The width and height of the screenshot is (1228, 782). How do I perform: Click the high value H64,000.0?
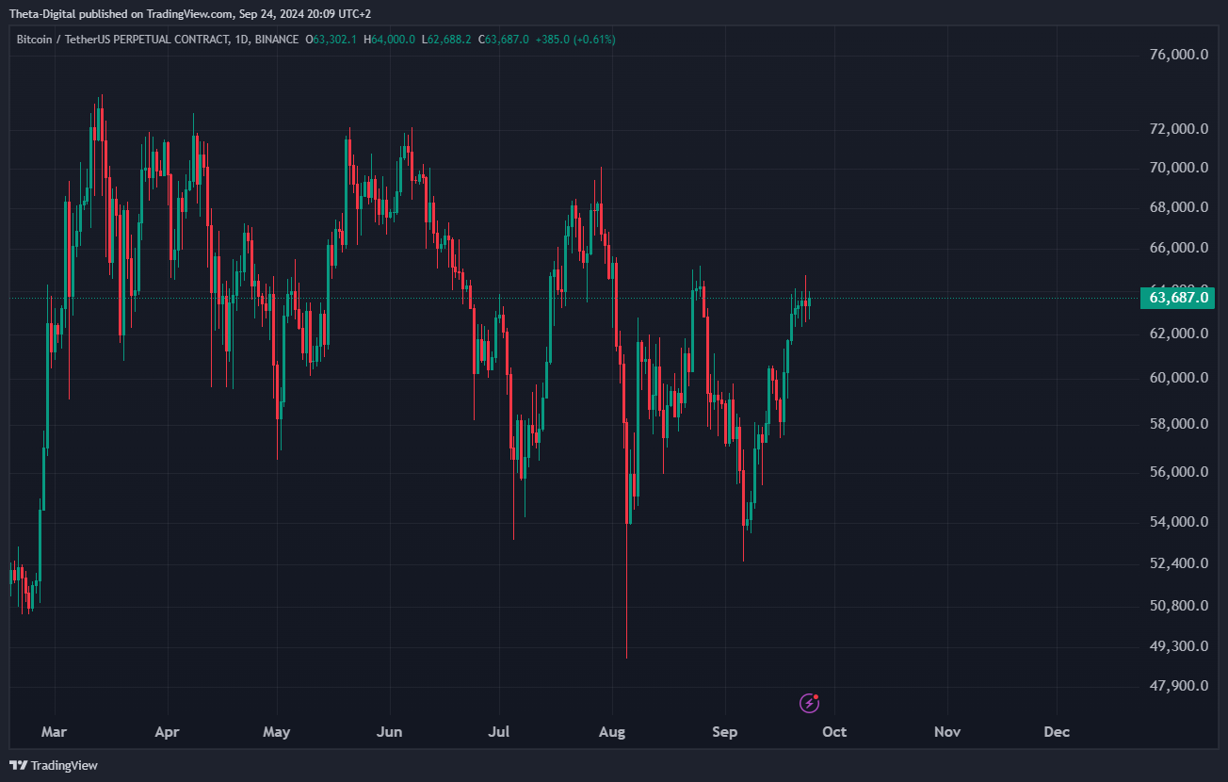coord(389,40)
